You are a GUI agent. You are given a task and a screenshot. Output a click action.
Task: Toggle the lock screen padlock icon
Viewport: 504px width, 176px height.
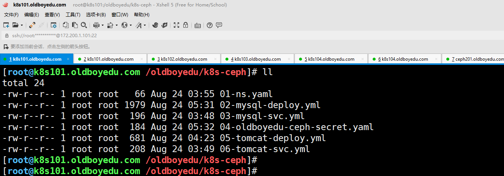(186, 25)
